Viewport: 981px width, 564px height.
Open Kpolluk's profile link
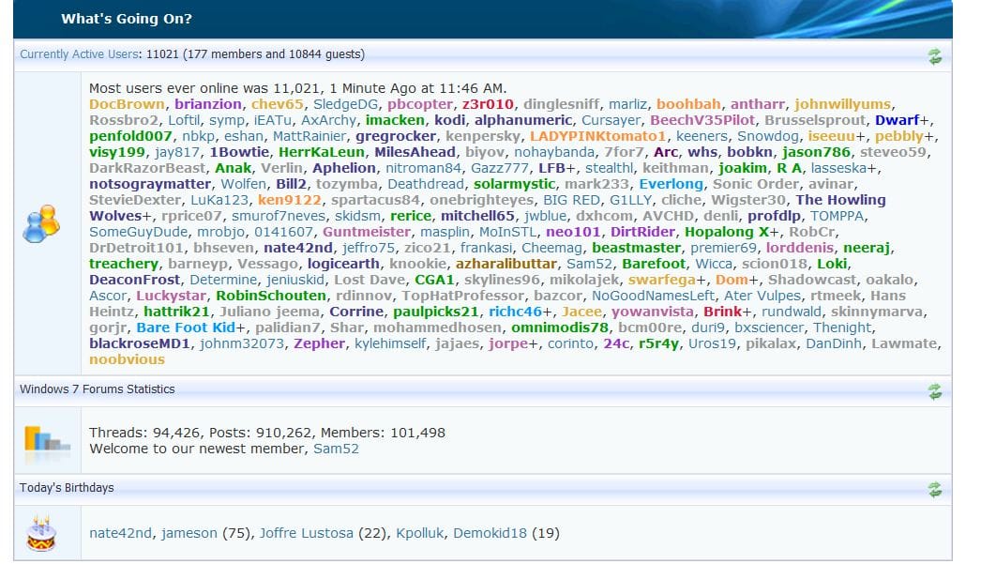pos(420,533)
